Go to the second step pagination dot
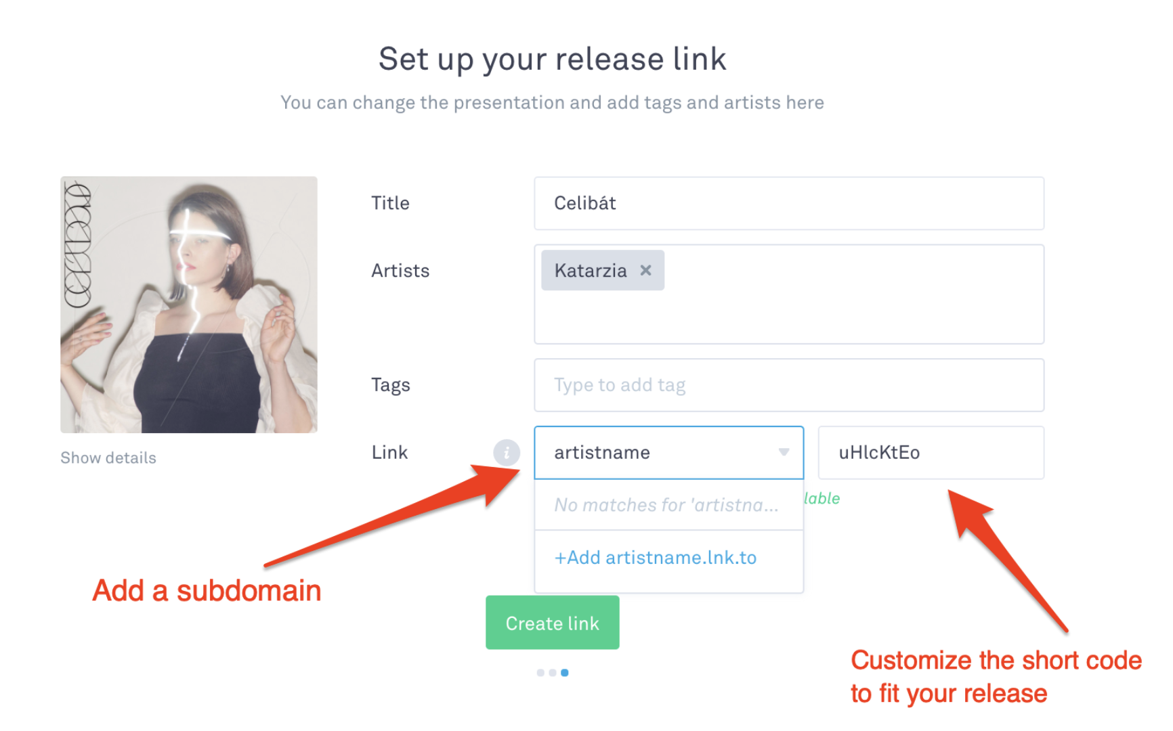Viewport: 1173px width, 731px height. [553, 673]
